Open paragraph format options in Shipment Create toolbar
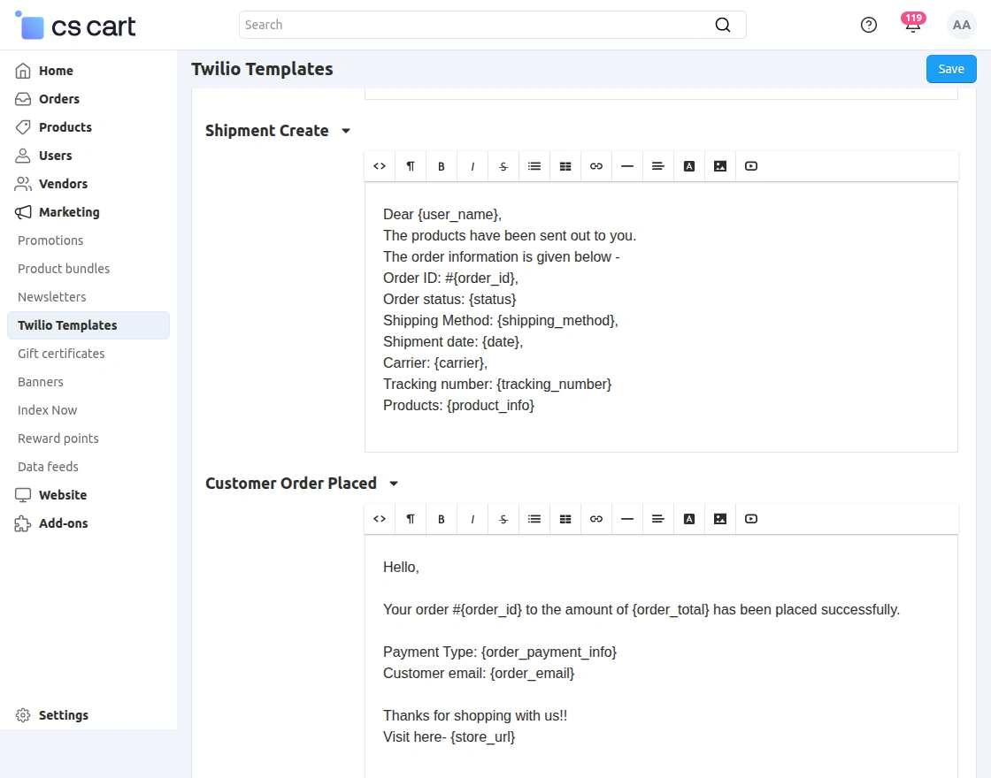Viewport: 991px width, 778px height. (411, 165)
